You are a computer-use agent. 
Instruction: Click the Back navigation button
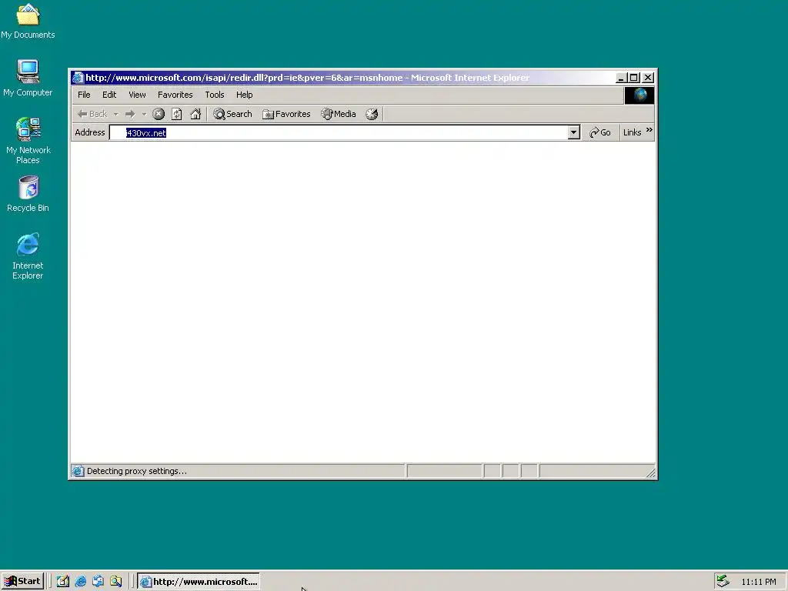(92, 114)
